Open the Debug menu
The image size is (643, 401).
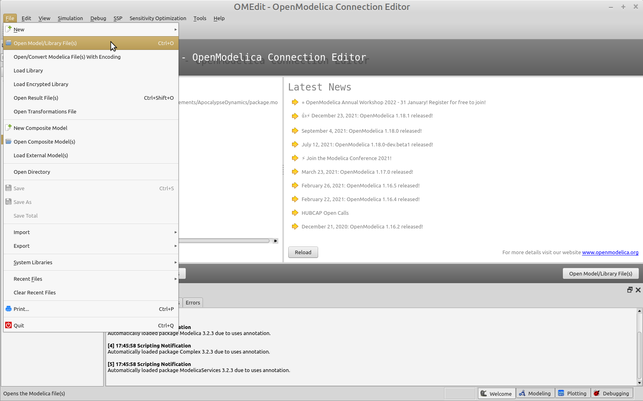[x=98, y=18]
